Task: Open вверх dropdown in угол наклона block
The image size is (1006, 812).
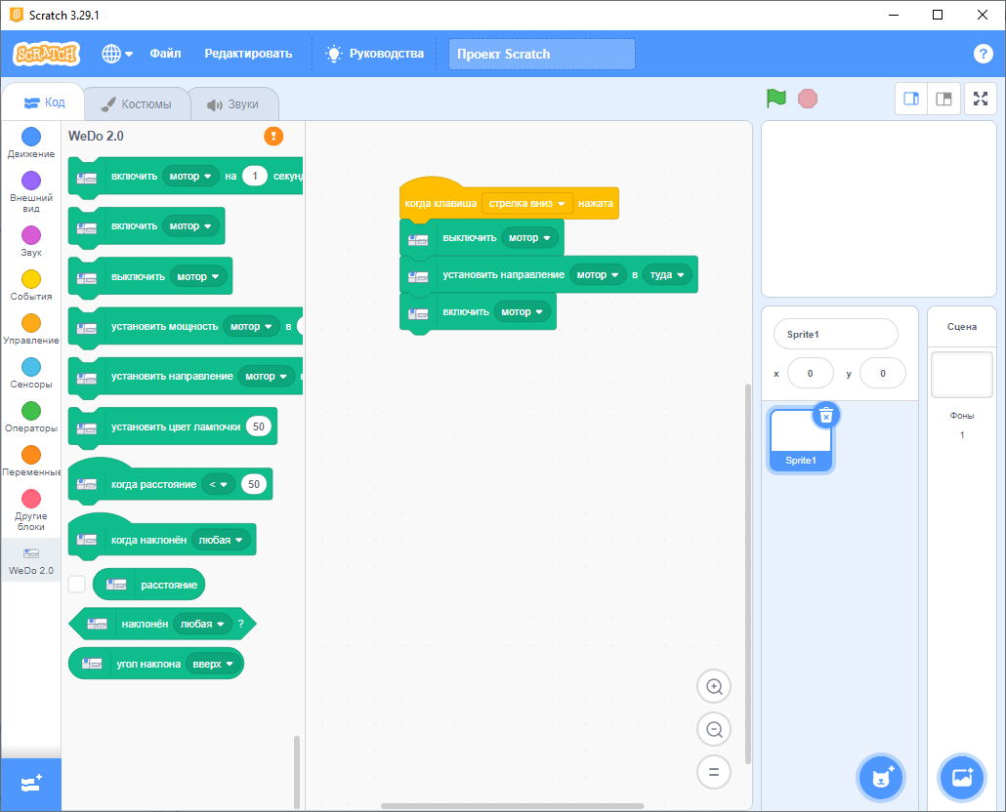Action: [x=213, y=664]
